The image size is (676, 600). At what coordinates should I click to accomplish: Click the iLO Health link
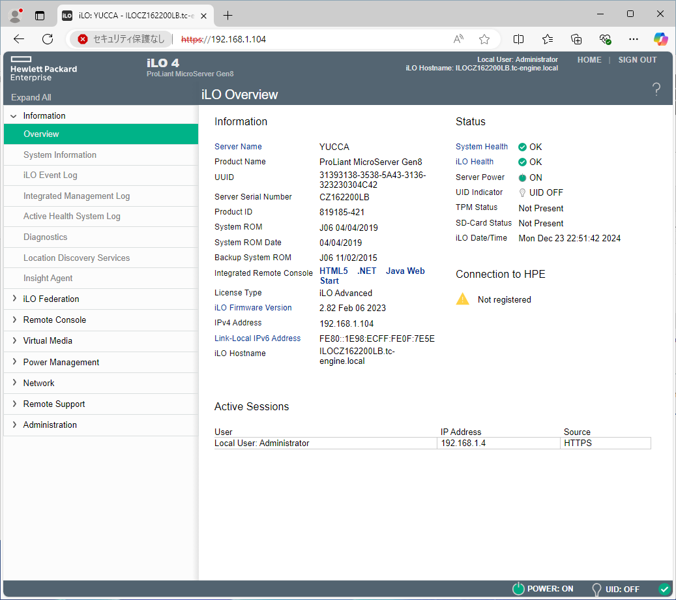tap(474, 162)
